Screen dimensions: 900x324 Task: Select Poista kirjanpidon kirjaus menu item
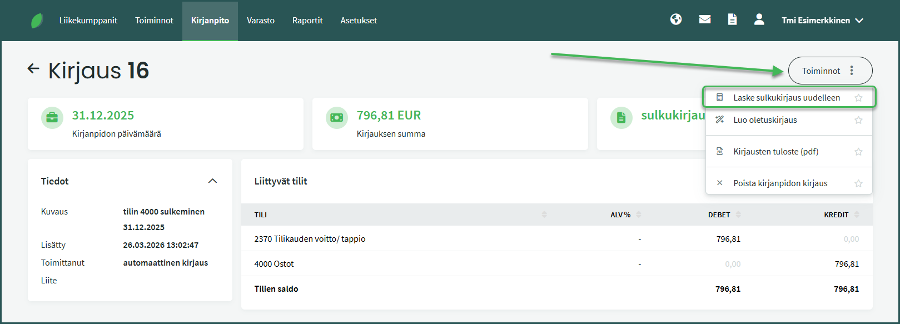pyautogui.click(x=780, y=183)
